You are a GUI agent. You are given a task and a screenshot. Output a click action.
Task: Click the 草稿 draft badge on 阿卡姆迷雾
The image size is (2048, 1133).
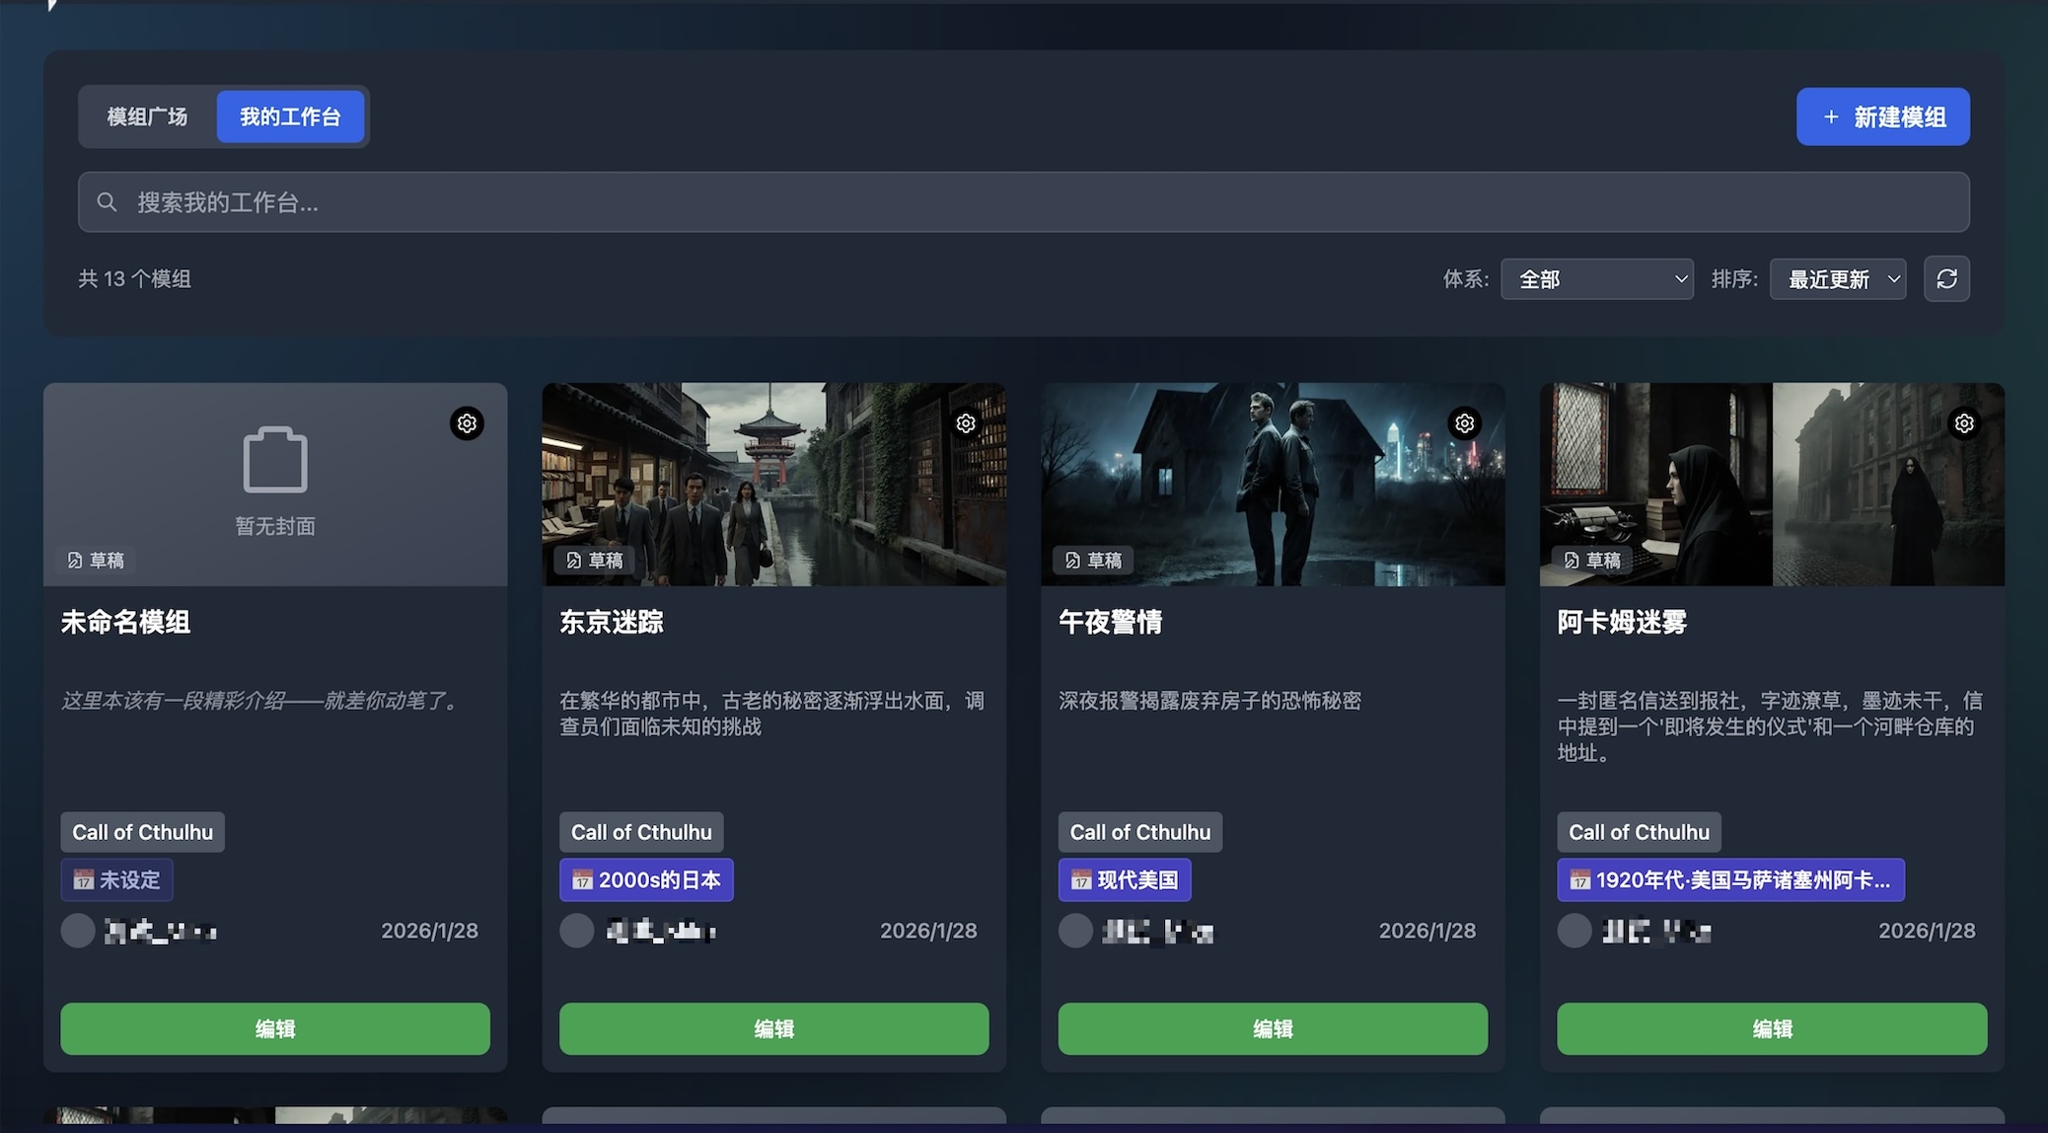pyautogui.click(x=1591, y=560)
